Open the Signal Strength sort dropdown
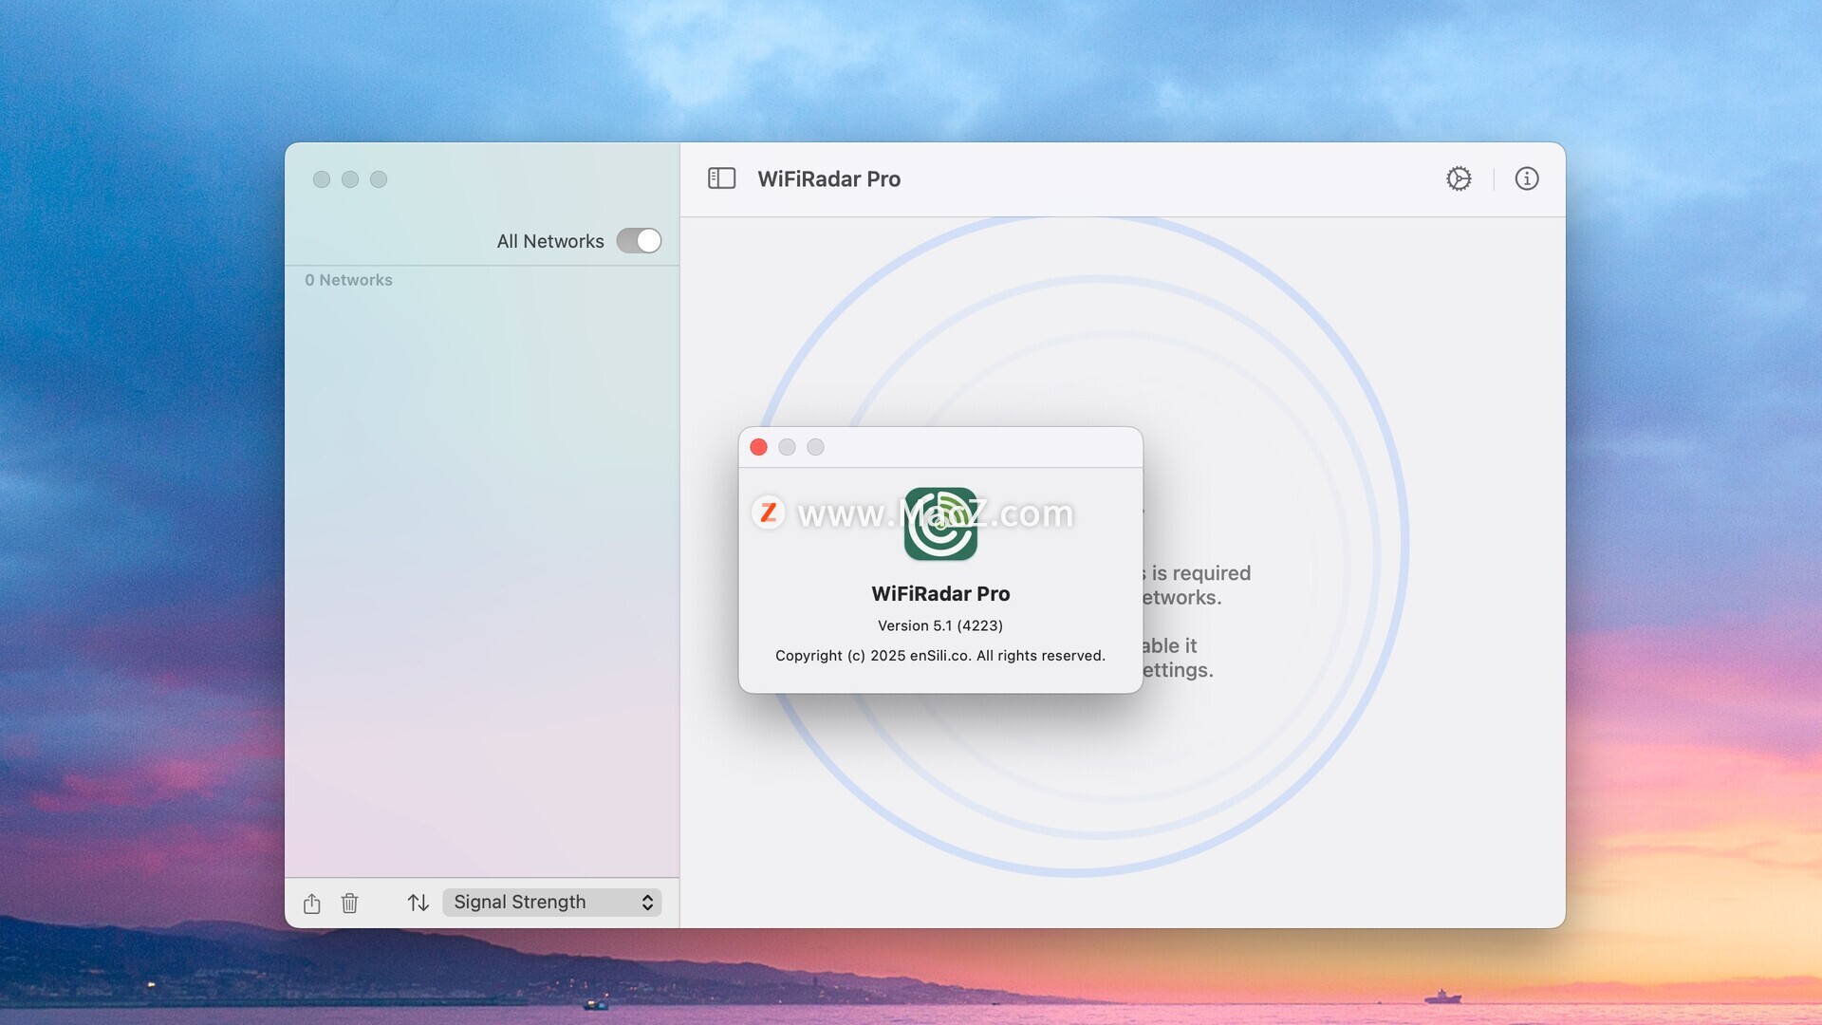The width and height of the screenshot is (1822, 1025). click(552, 903)
